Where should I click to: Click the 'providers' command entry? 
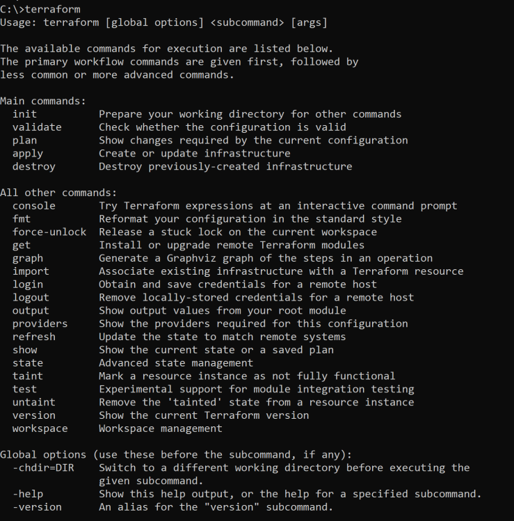[40, 324]
